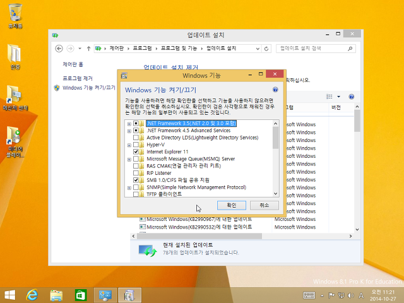Select TFTP 클라이언트 feature row
404x303 pixels.
(164, 194)
